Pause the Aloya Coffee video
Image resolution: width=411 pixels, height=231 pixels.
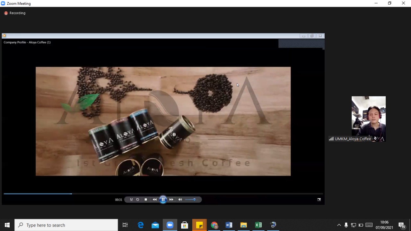[x=163, y=200]
